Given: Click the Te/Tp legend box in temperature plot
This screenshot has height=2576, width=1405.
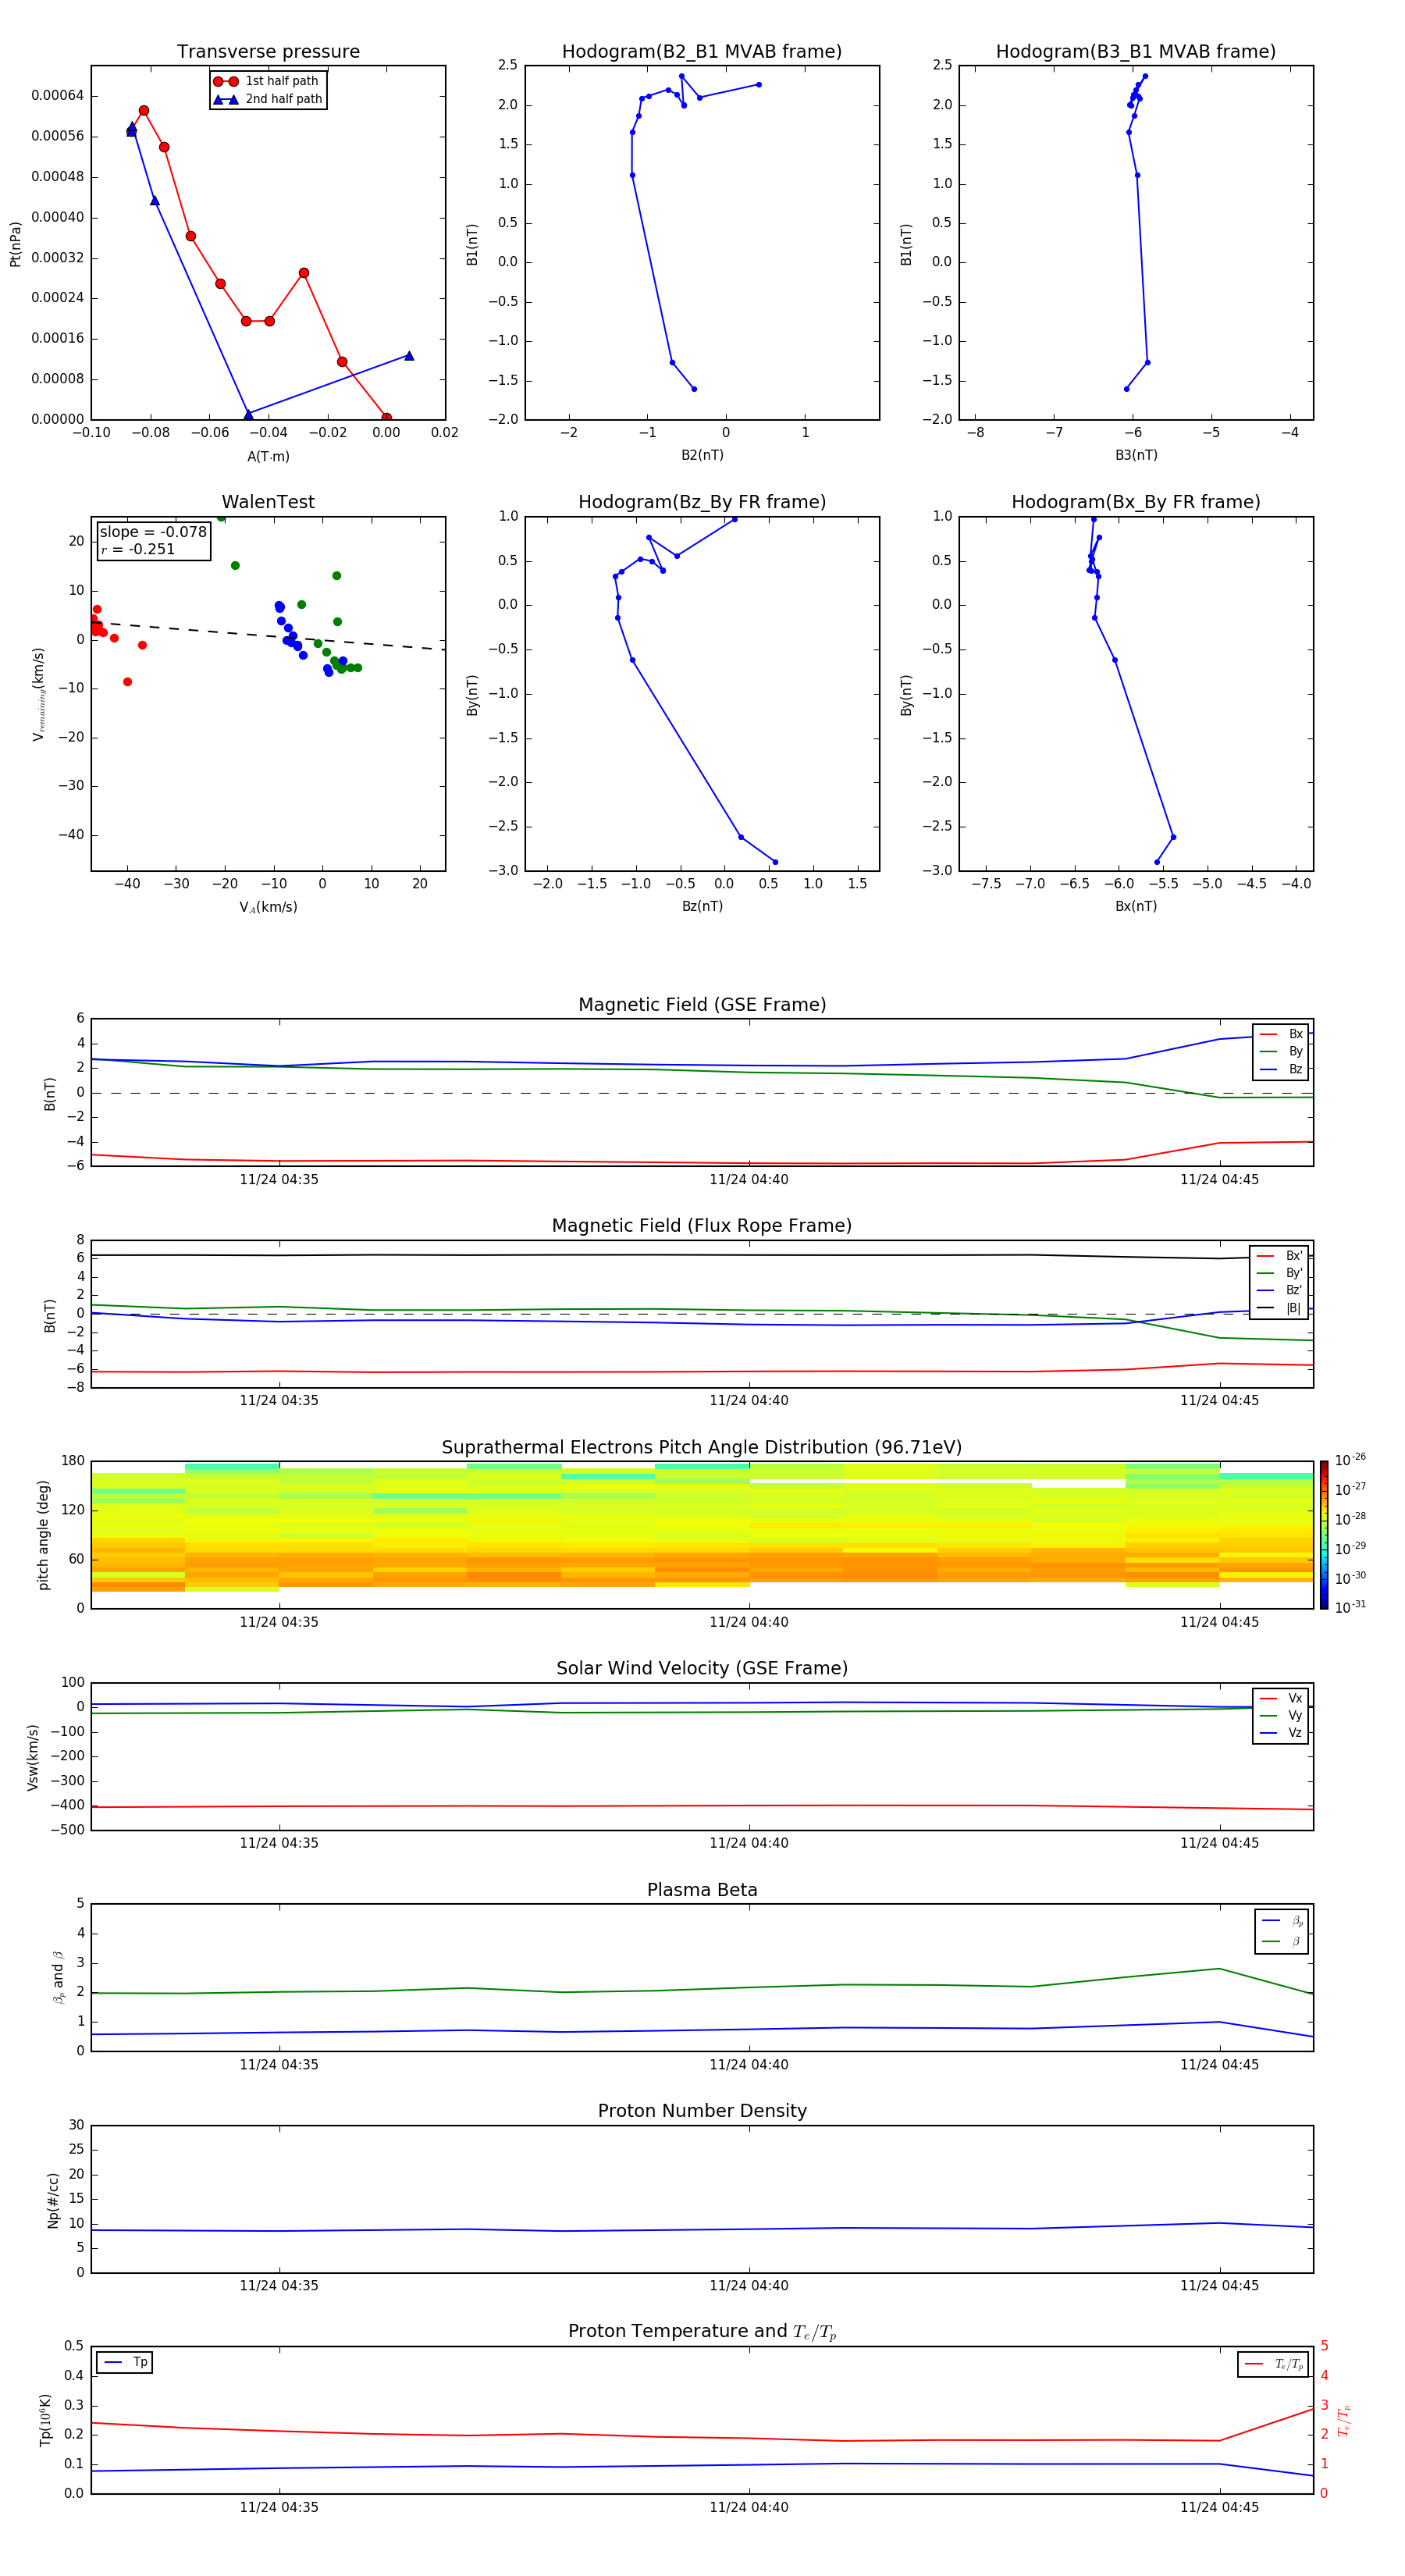Looking at the screenshot, I should (x=1273, y=2364).
